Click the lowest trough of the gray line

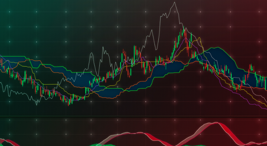pos(37,105)
